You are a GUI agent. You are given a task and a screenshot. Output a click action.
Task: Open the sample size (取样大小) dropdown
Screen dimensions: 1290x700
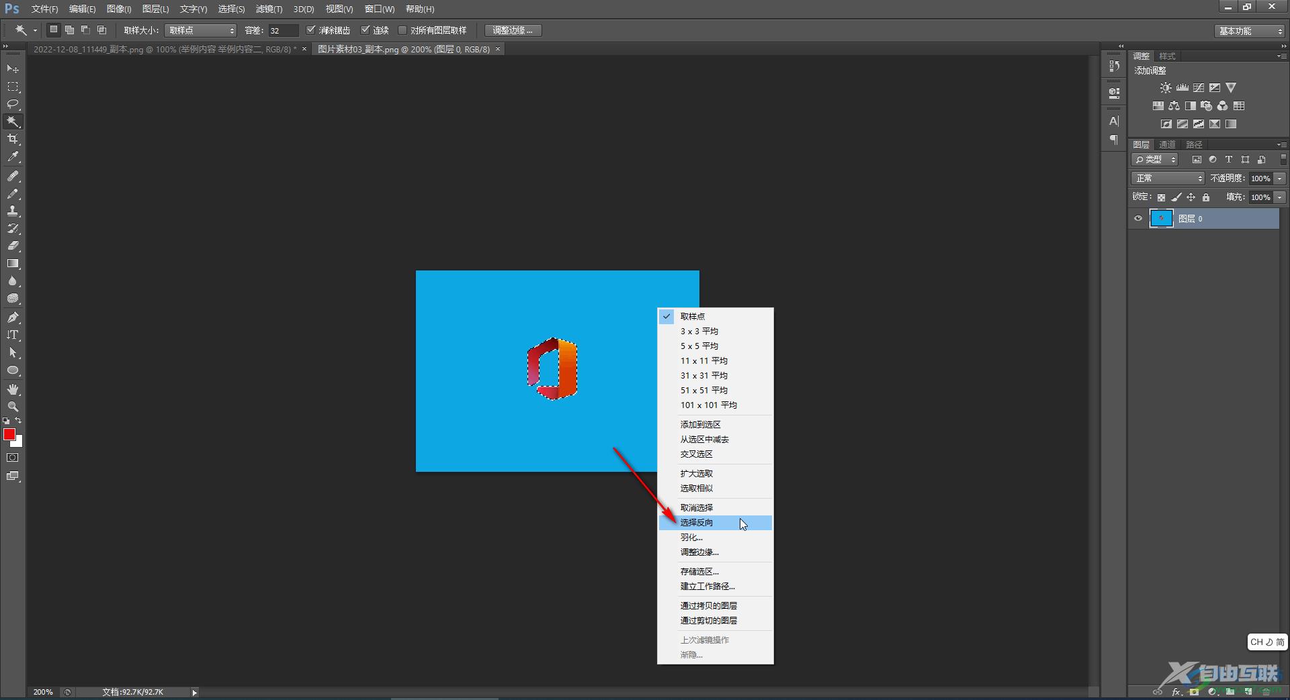pos(201,30)
